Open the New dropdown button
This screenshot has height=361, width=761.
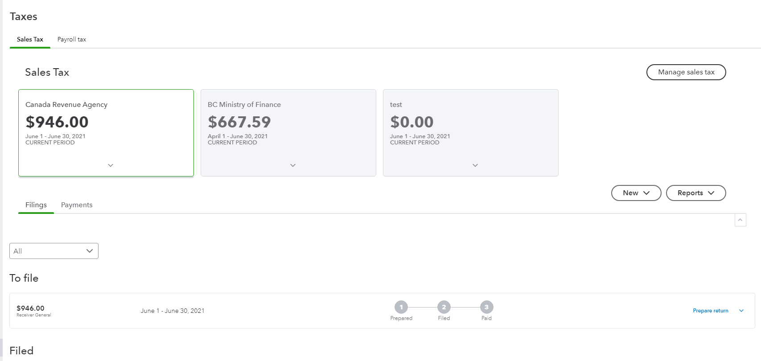(x=636, y=193)
